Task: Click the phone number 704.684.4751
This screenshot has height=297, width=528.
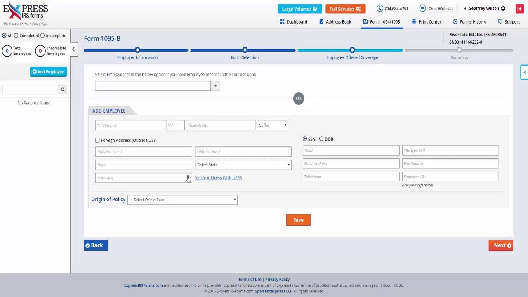Action: (392, 9)
